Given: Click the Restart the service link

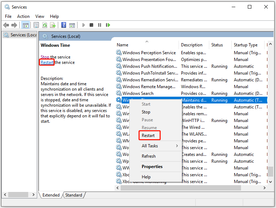Looking at the screenshot, I should click(x=47, y=62).
